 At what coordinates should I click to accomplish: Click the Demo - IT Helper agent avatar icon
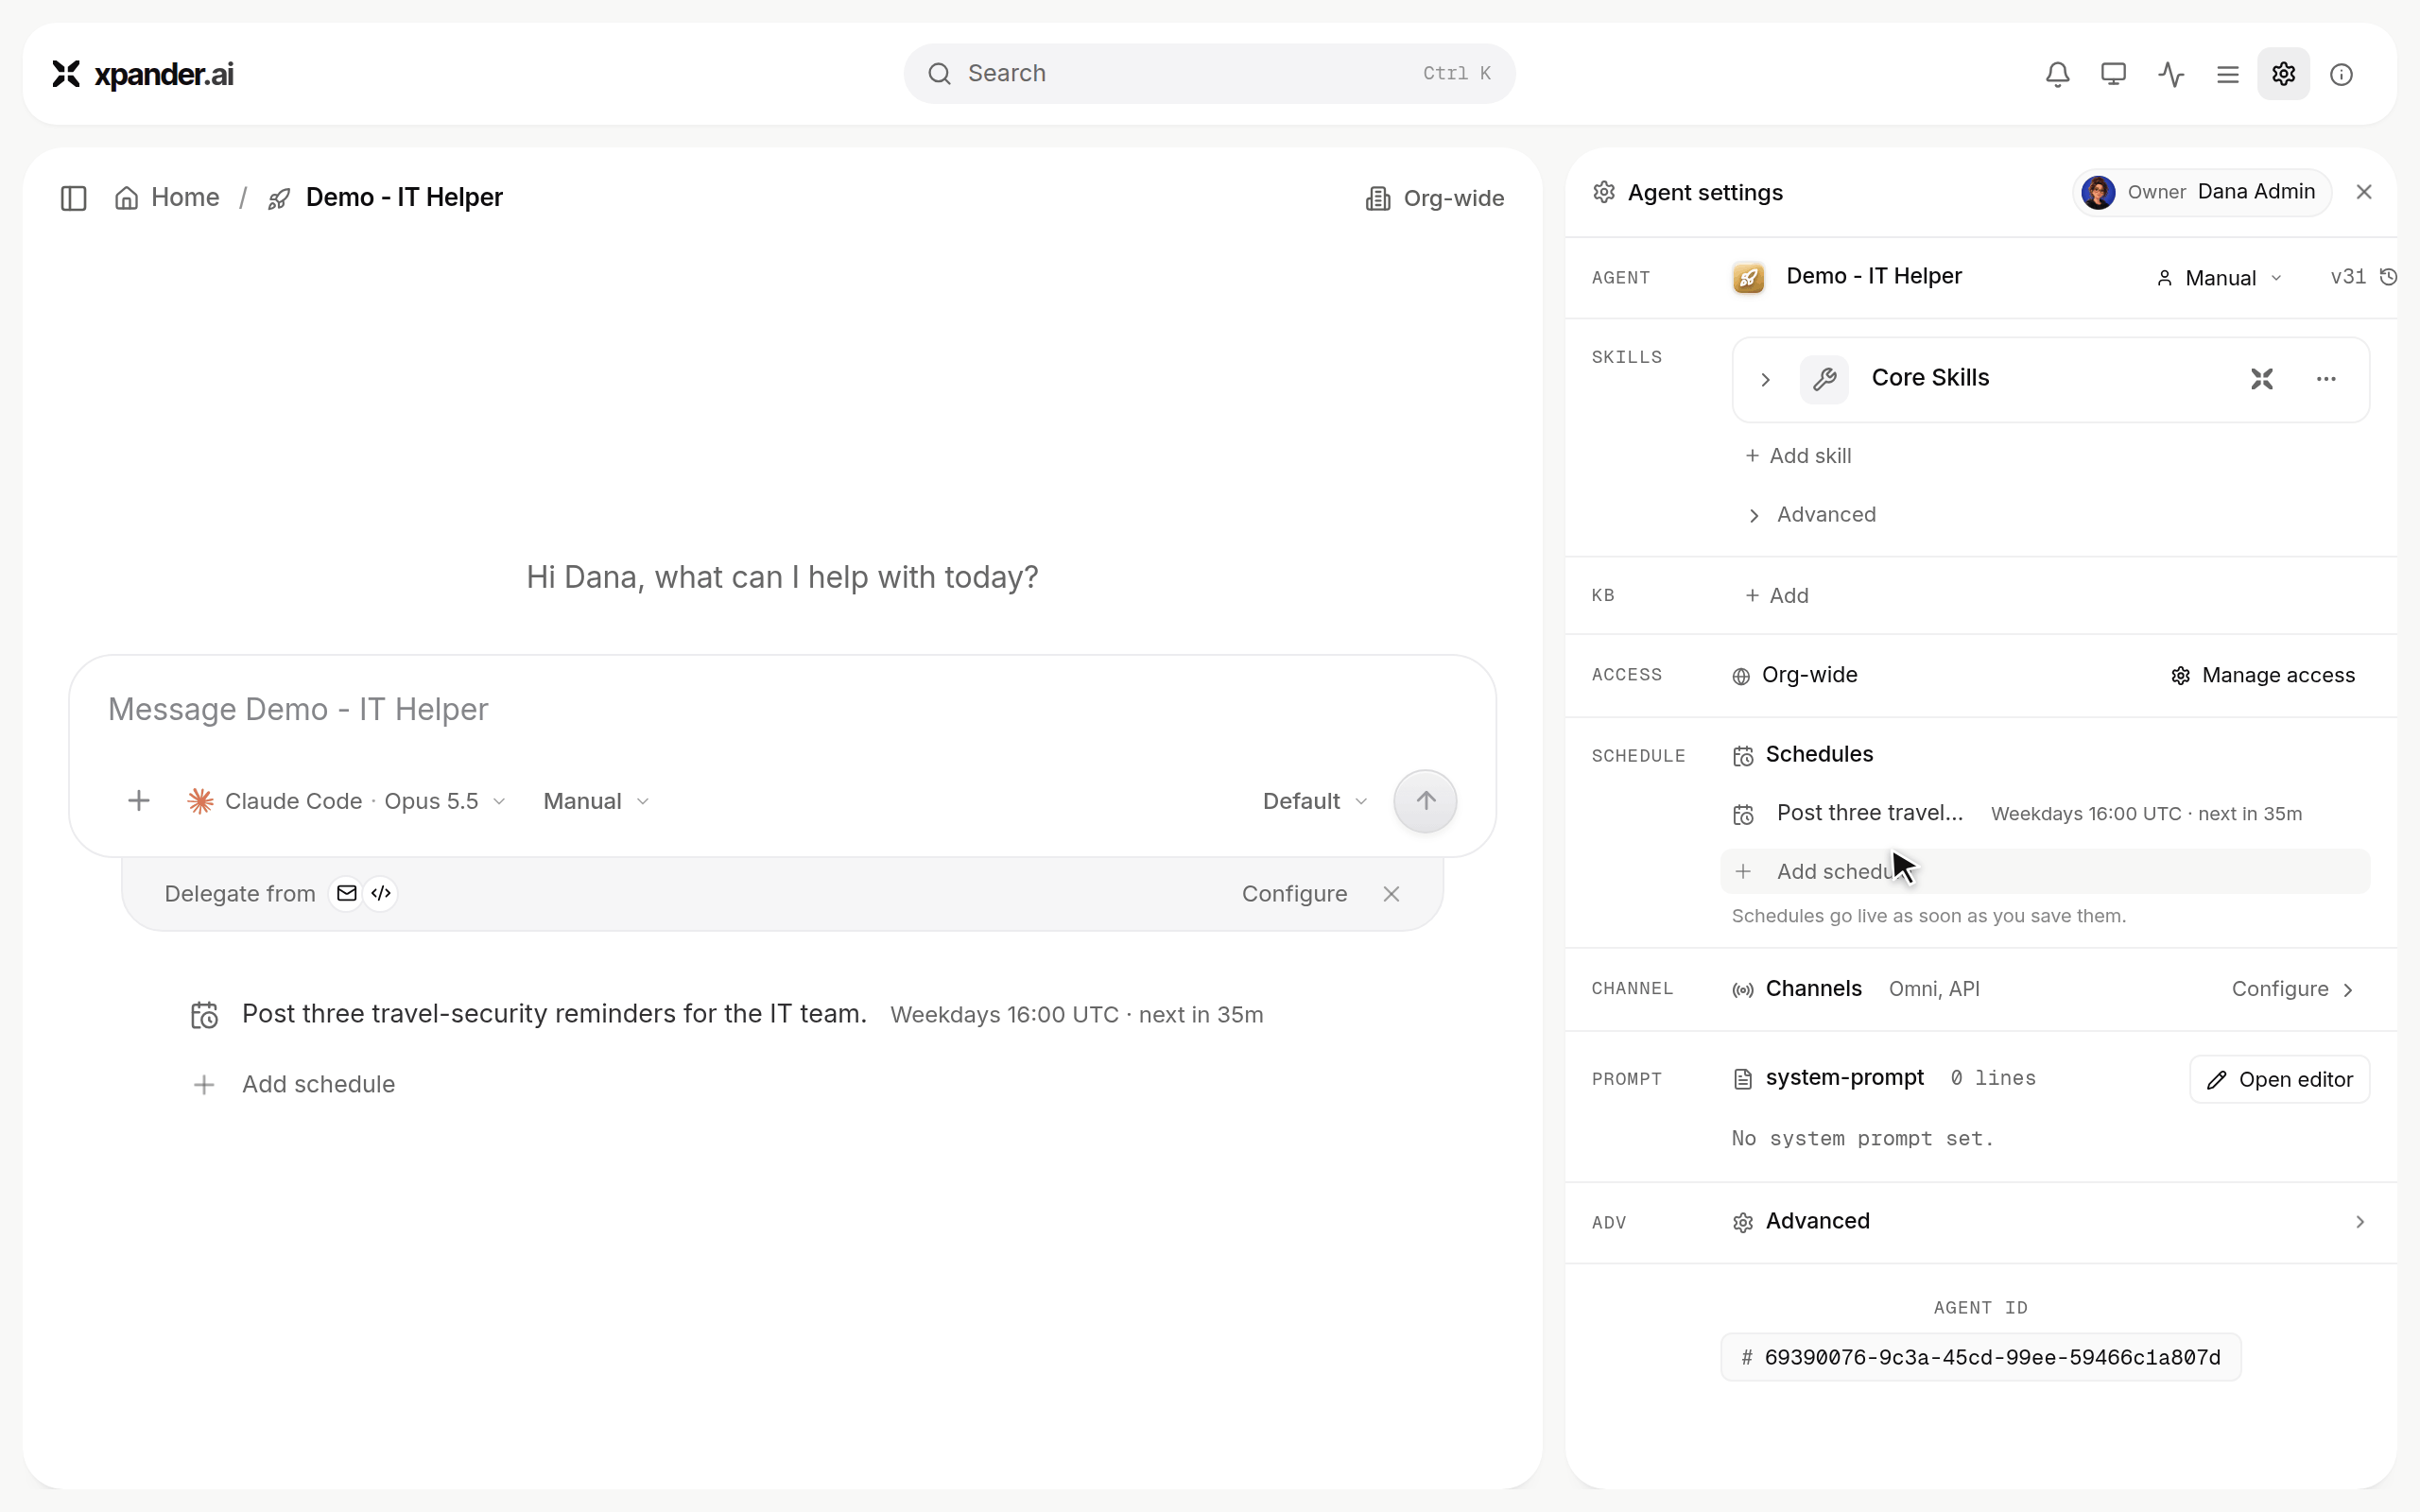coord(1748,277)
